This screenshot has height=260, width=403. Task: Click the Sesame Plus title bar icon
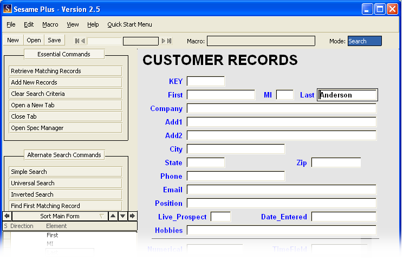(x=8, y=9)
